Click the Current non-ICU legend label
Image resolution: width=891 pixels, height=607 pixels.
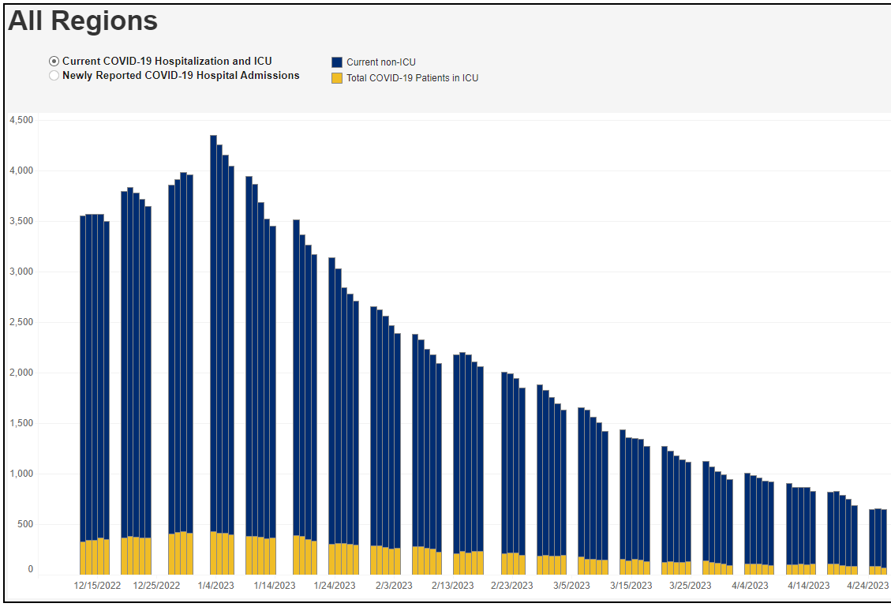coord(380,62)
